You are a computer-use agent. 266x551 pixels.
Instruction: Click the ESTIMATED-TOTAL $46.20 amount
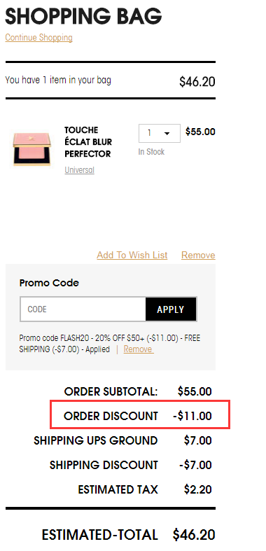pyautogui.click(x=194, y=535)
